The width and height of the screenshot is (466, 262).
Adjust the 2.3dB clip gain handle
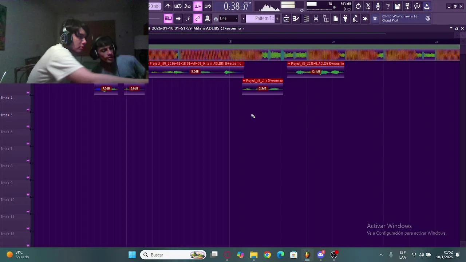pos(262,88)
